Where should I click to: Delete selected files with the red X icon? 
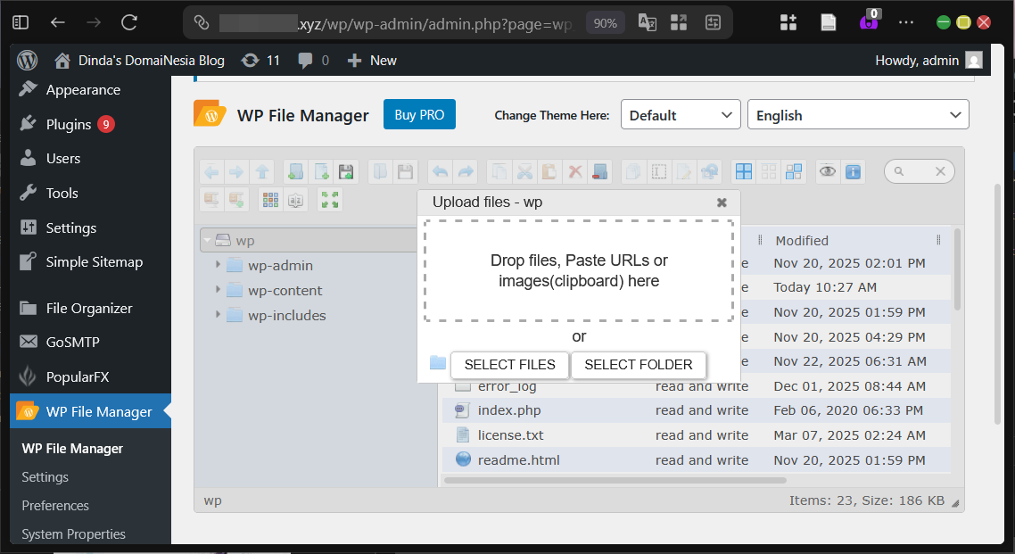pos(575,171)
